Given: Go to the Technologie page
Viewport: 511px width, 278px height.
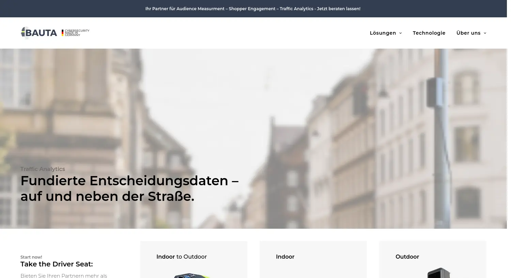Looking at the screenshot, I should [x=429, y=33].
